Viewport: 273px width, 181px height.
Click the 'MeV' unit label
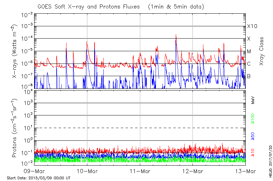(x=253, y=101)
